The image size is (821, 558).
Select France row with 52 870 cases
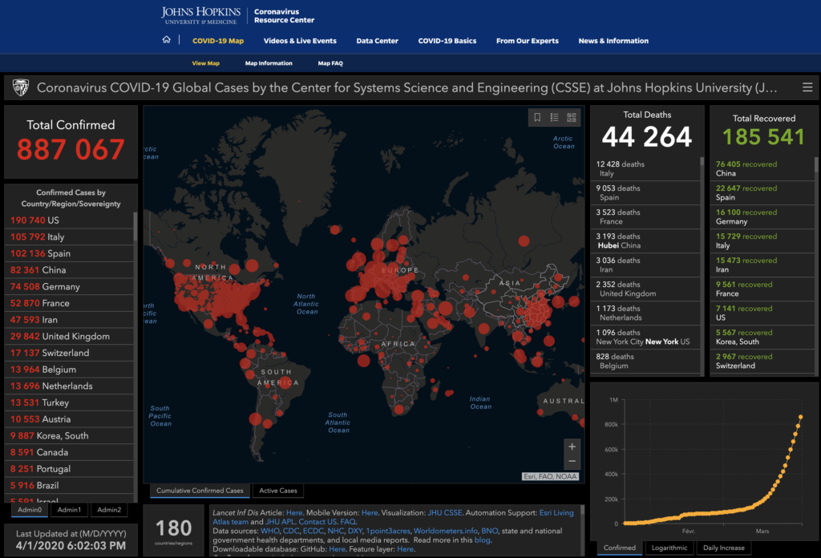tap(69, 303)
